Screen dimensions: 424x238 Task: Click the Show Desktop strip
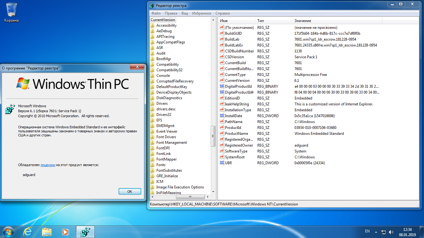pos(422,232)
